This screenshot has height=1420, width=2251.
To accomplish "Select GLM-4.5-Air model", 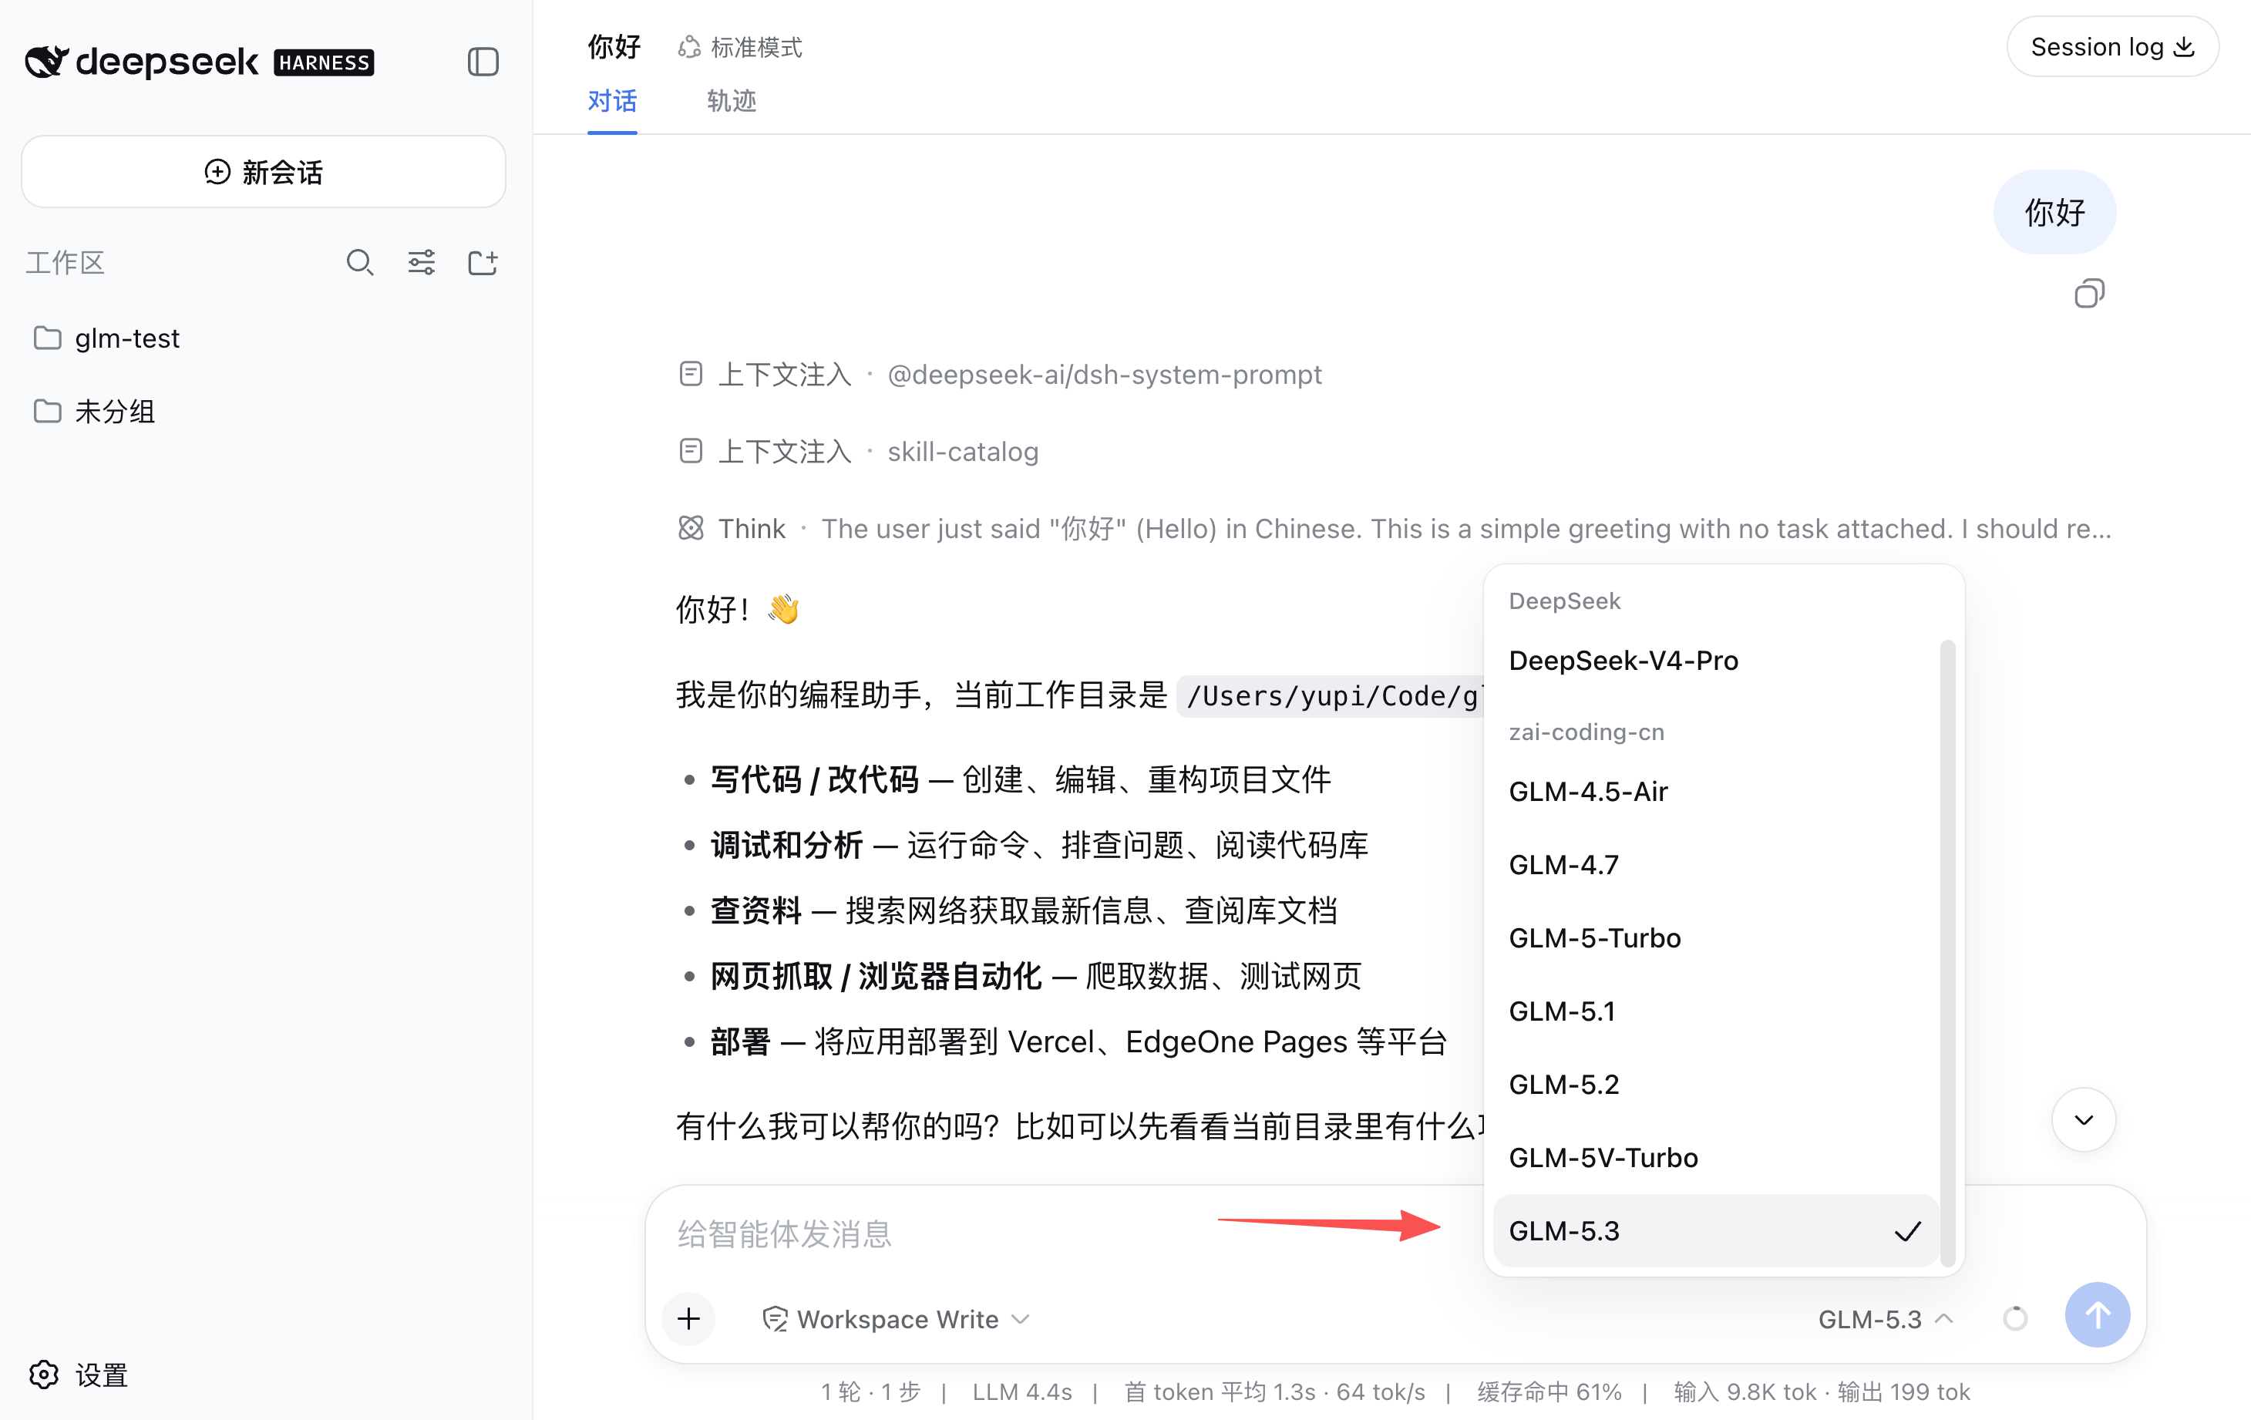I will [x=1716, y=792].
